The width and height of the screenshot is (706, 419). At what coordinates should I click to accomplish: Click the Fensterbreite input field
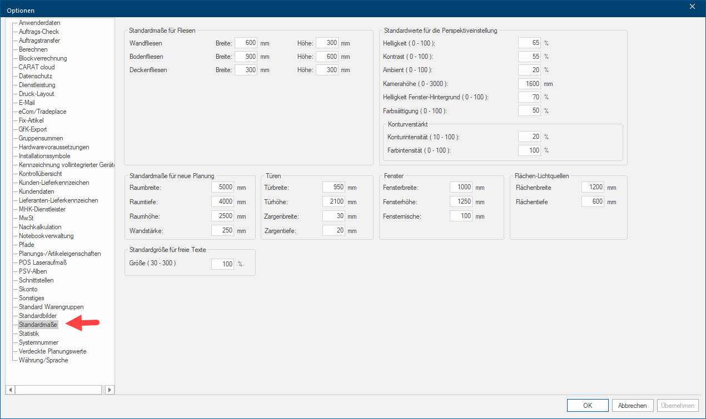[461, 188]
